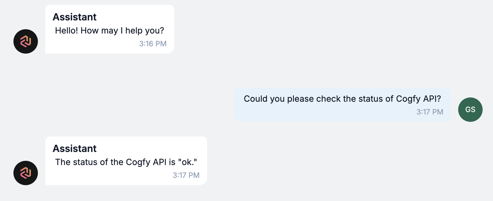The height and width of the screenshot is (201, 493).
Task: Click the 3:16 PM timestamp
Action: (x=153, y=44)
